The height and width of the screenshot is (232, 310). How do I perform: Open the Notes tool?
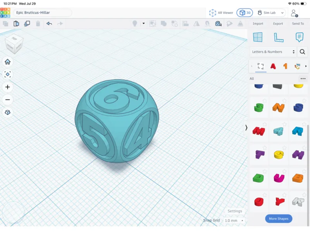coord(299,37)
